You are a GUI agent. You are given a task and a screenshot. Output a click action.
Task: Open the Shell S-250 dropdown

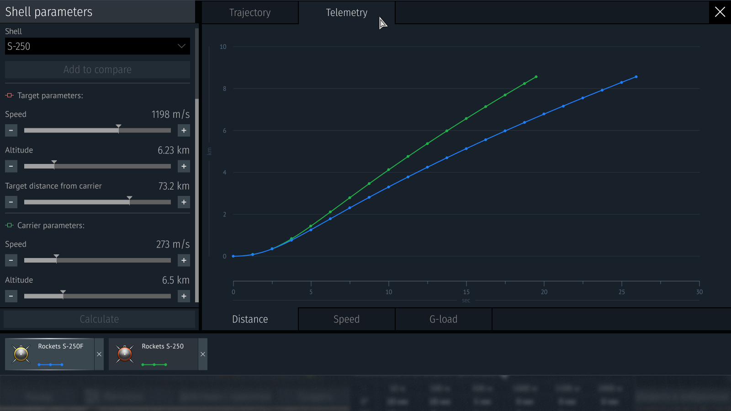97,46
